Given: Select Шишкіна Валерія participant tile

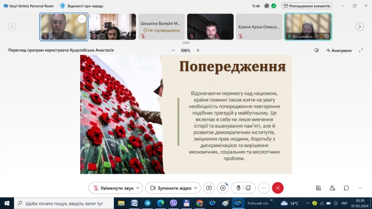Looking at the screenshot, I should (162, 27).
